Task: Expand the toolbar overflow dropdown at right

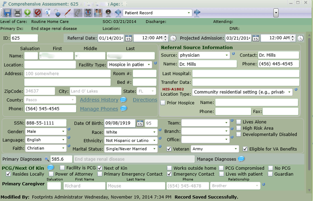Action: (x=276, y=13)
